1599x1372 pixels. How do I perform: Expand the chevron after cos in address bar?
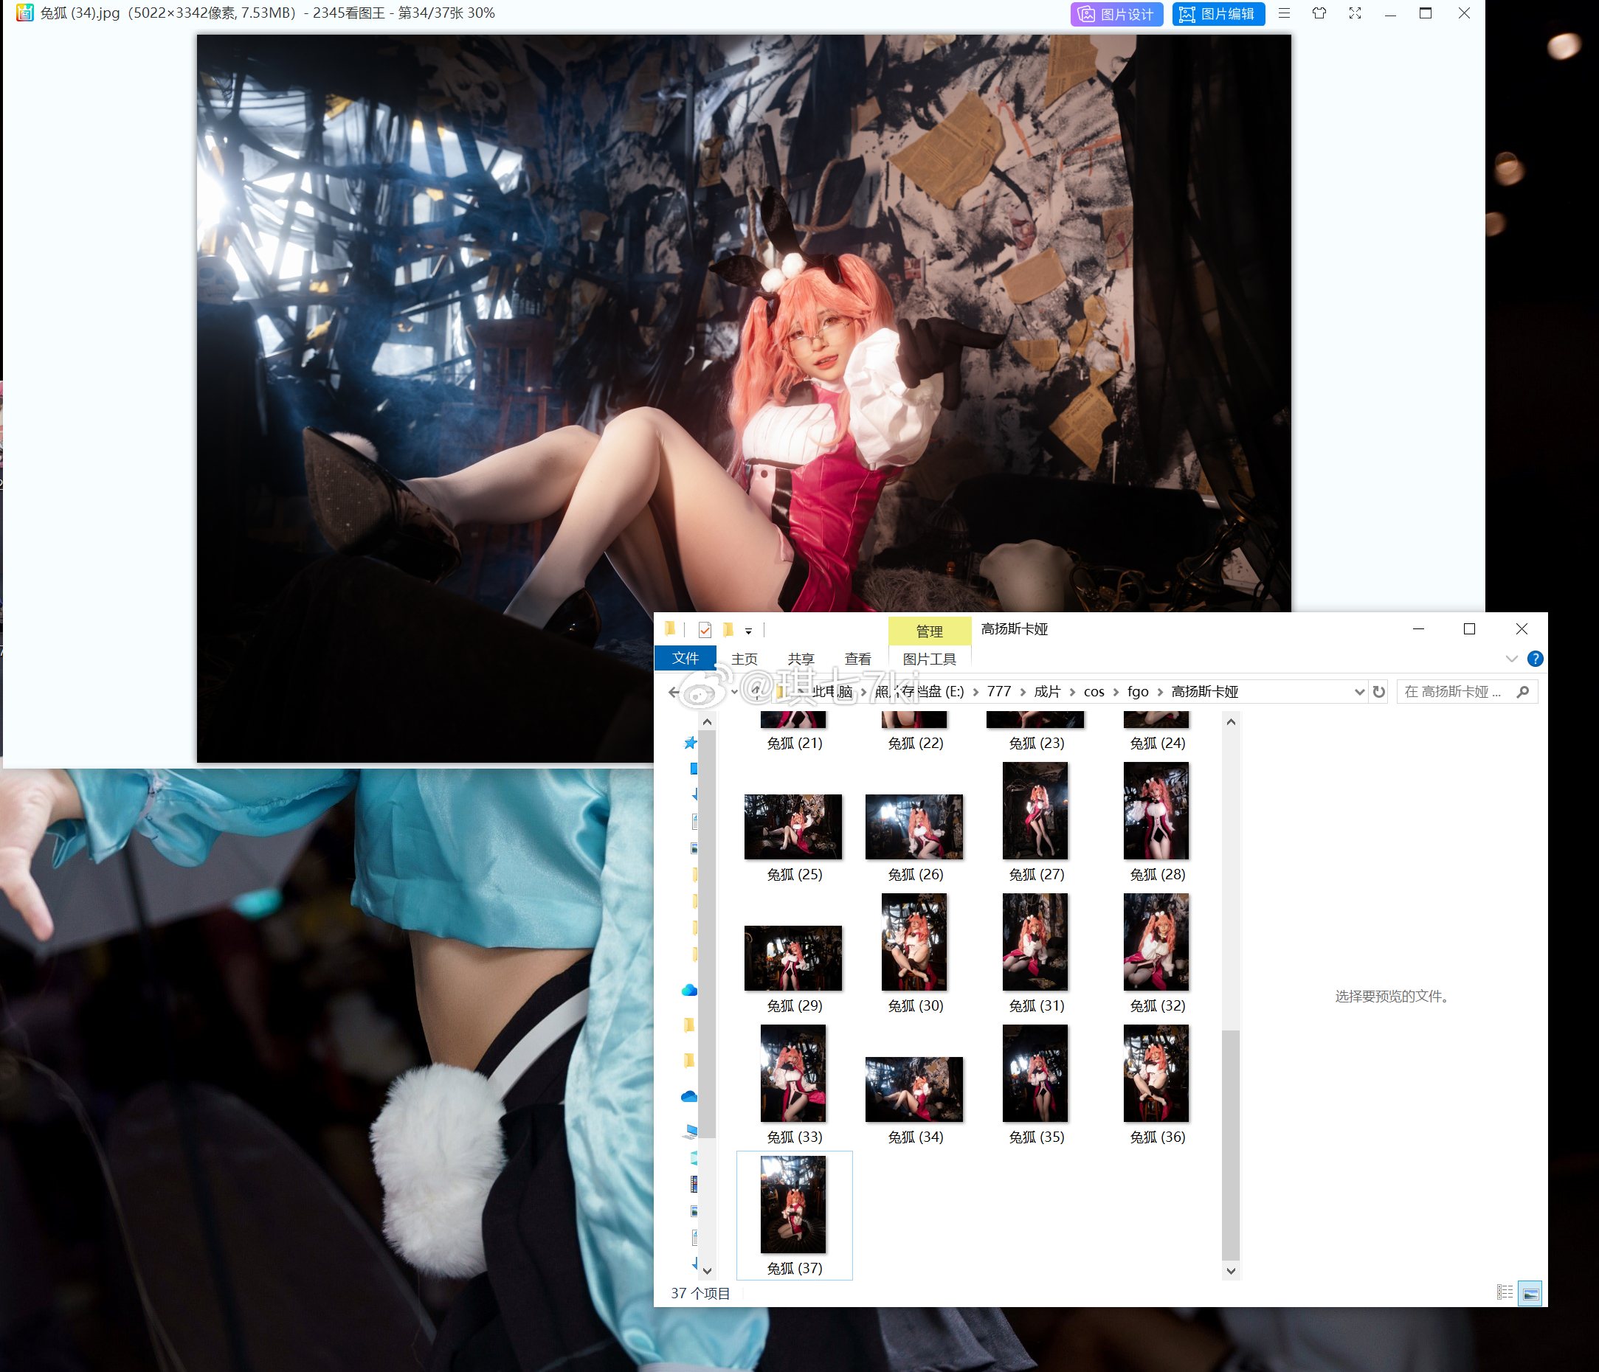(1116, 692)
